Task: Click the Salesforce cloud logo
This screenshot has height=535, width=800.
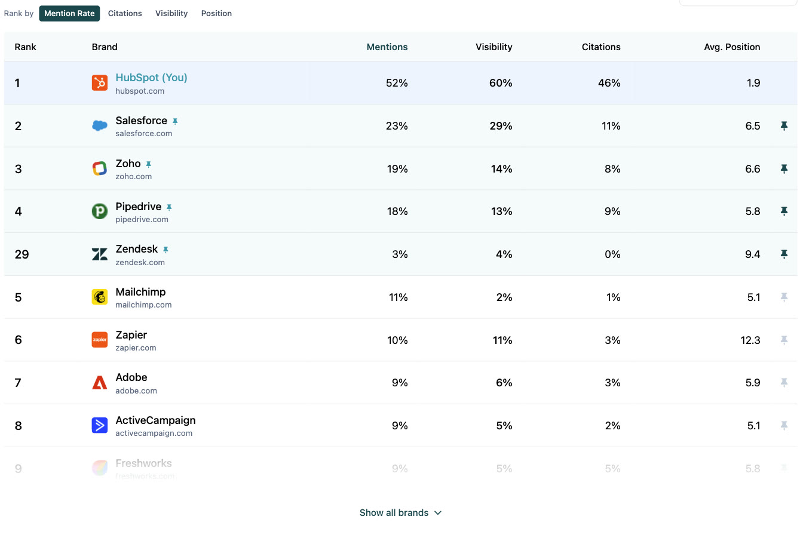Action: point(100,125)
